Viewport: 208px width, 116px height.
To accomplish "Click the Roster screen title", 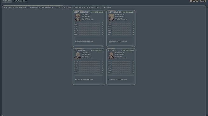I will [21, 1].
